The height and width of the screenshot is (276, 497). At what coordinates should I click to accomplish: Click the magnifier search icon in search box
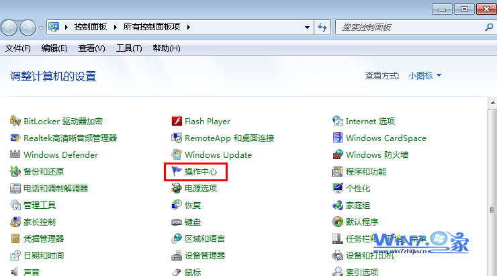click(x=489, y=28)
